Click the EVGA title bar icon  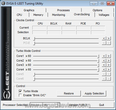(3, 4)
